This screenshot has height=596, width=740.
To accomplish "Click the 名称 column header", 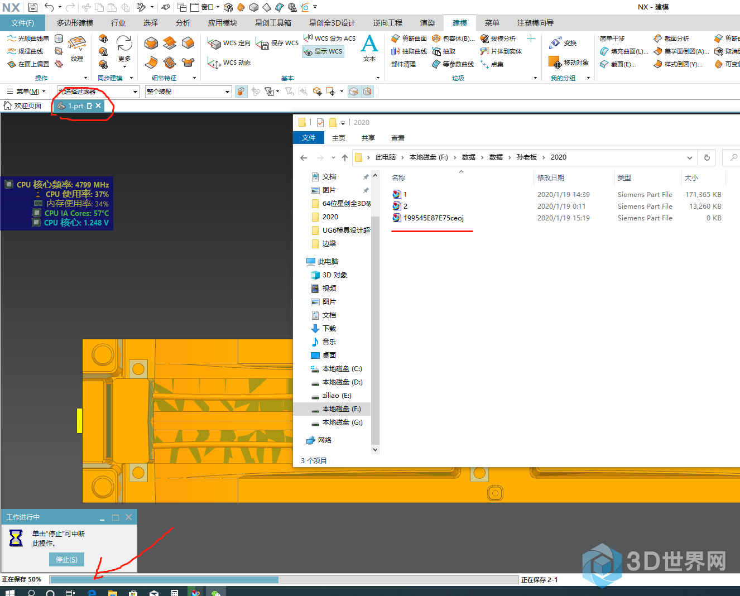I will coord(398,177).
